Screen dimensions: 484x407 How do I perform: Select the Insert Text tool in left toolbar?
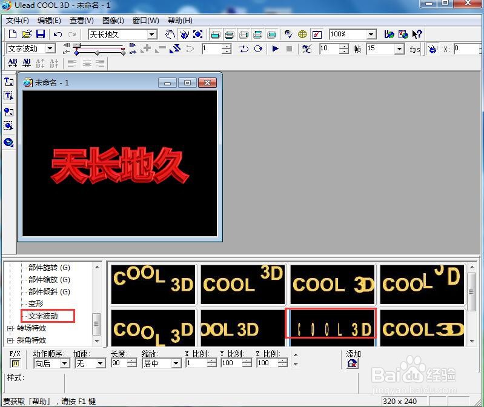coord(8,82)
